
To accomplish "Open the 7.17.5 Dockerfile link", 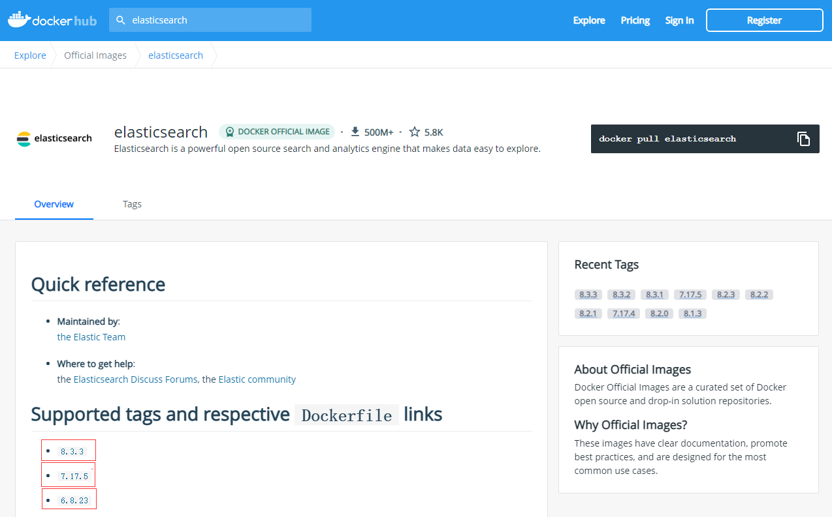I will pos(74,476).
